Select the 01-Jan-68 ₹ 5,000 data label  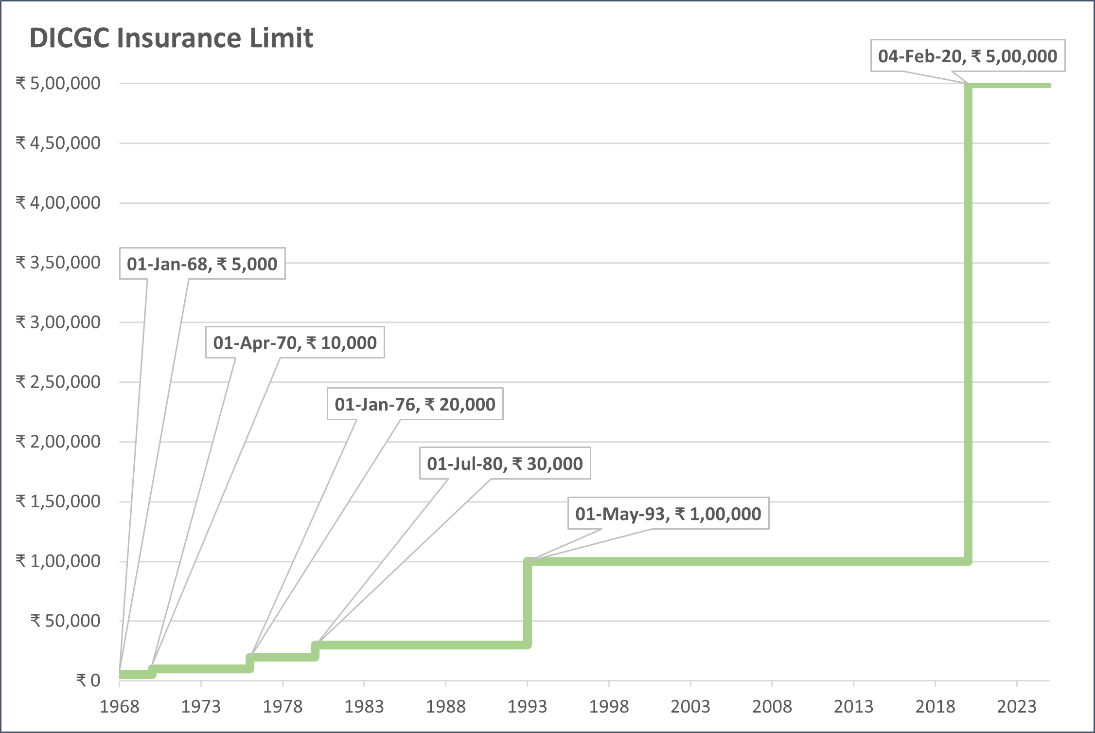(x=202, y=264)
